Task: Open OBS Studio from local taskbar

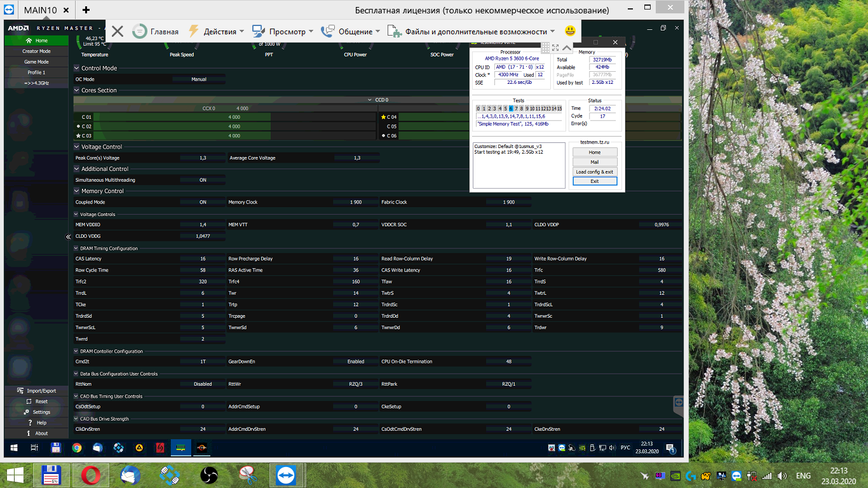Action: click(x=208, y=475)
